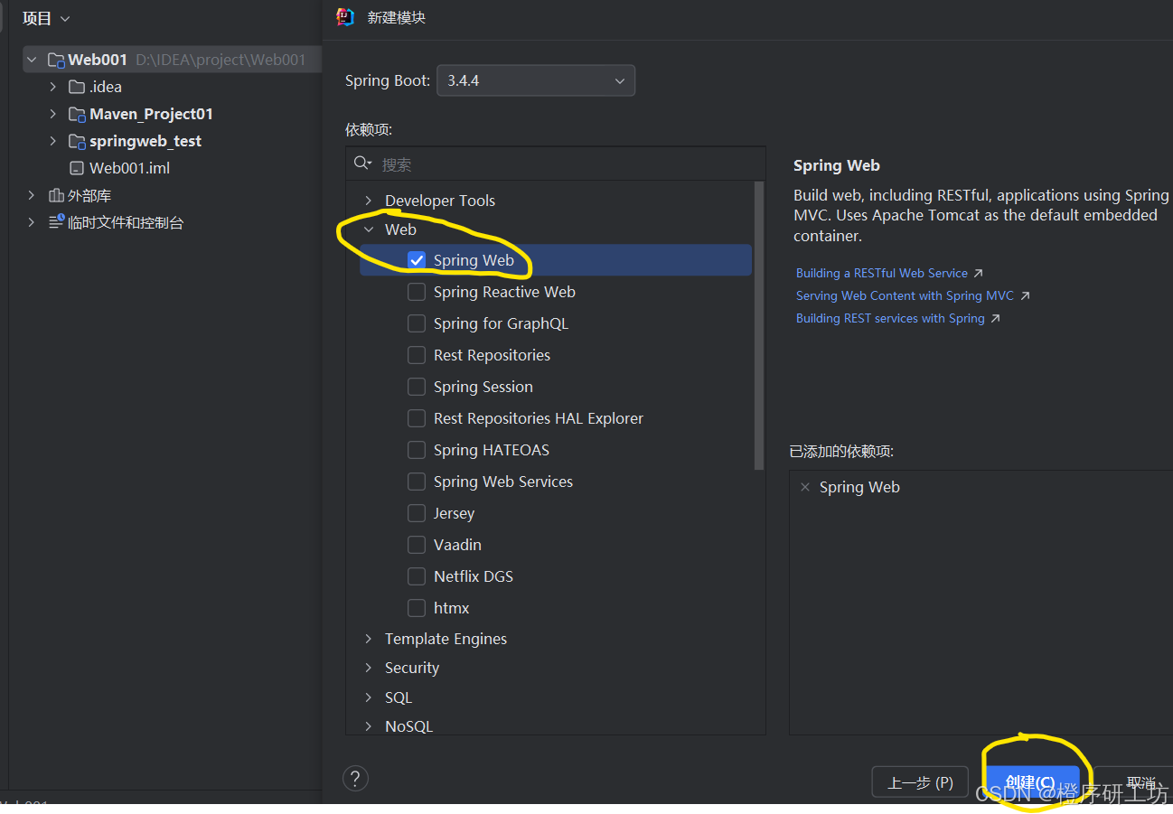
Task: Click the scratches and consoles icon (临时文件和控制台)
Action: point(56,222)
